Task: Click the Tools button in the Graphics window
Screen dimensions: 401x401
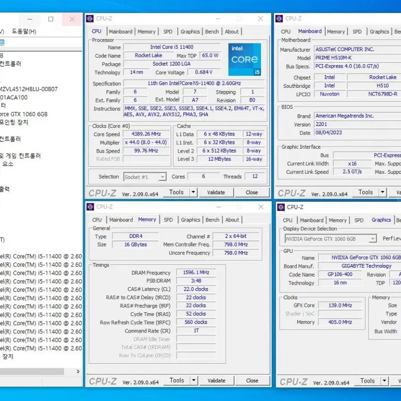Action: coord(368,381)
